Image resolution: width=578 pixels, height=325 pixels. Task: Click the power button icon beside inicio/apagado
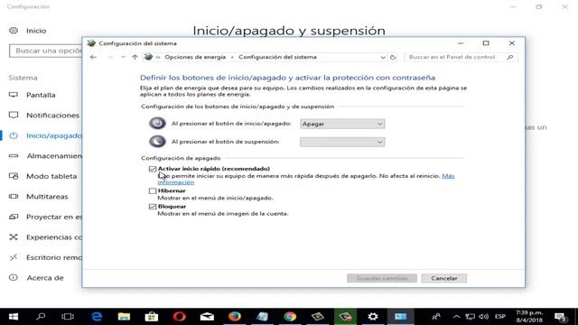tap(157, 123)
